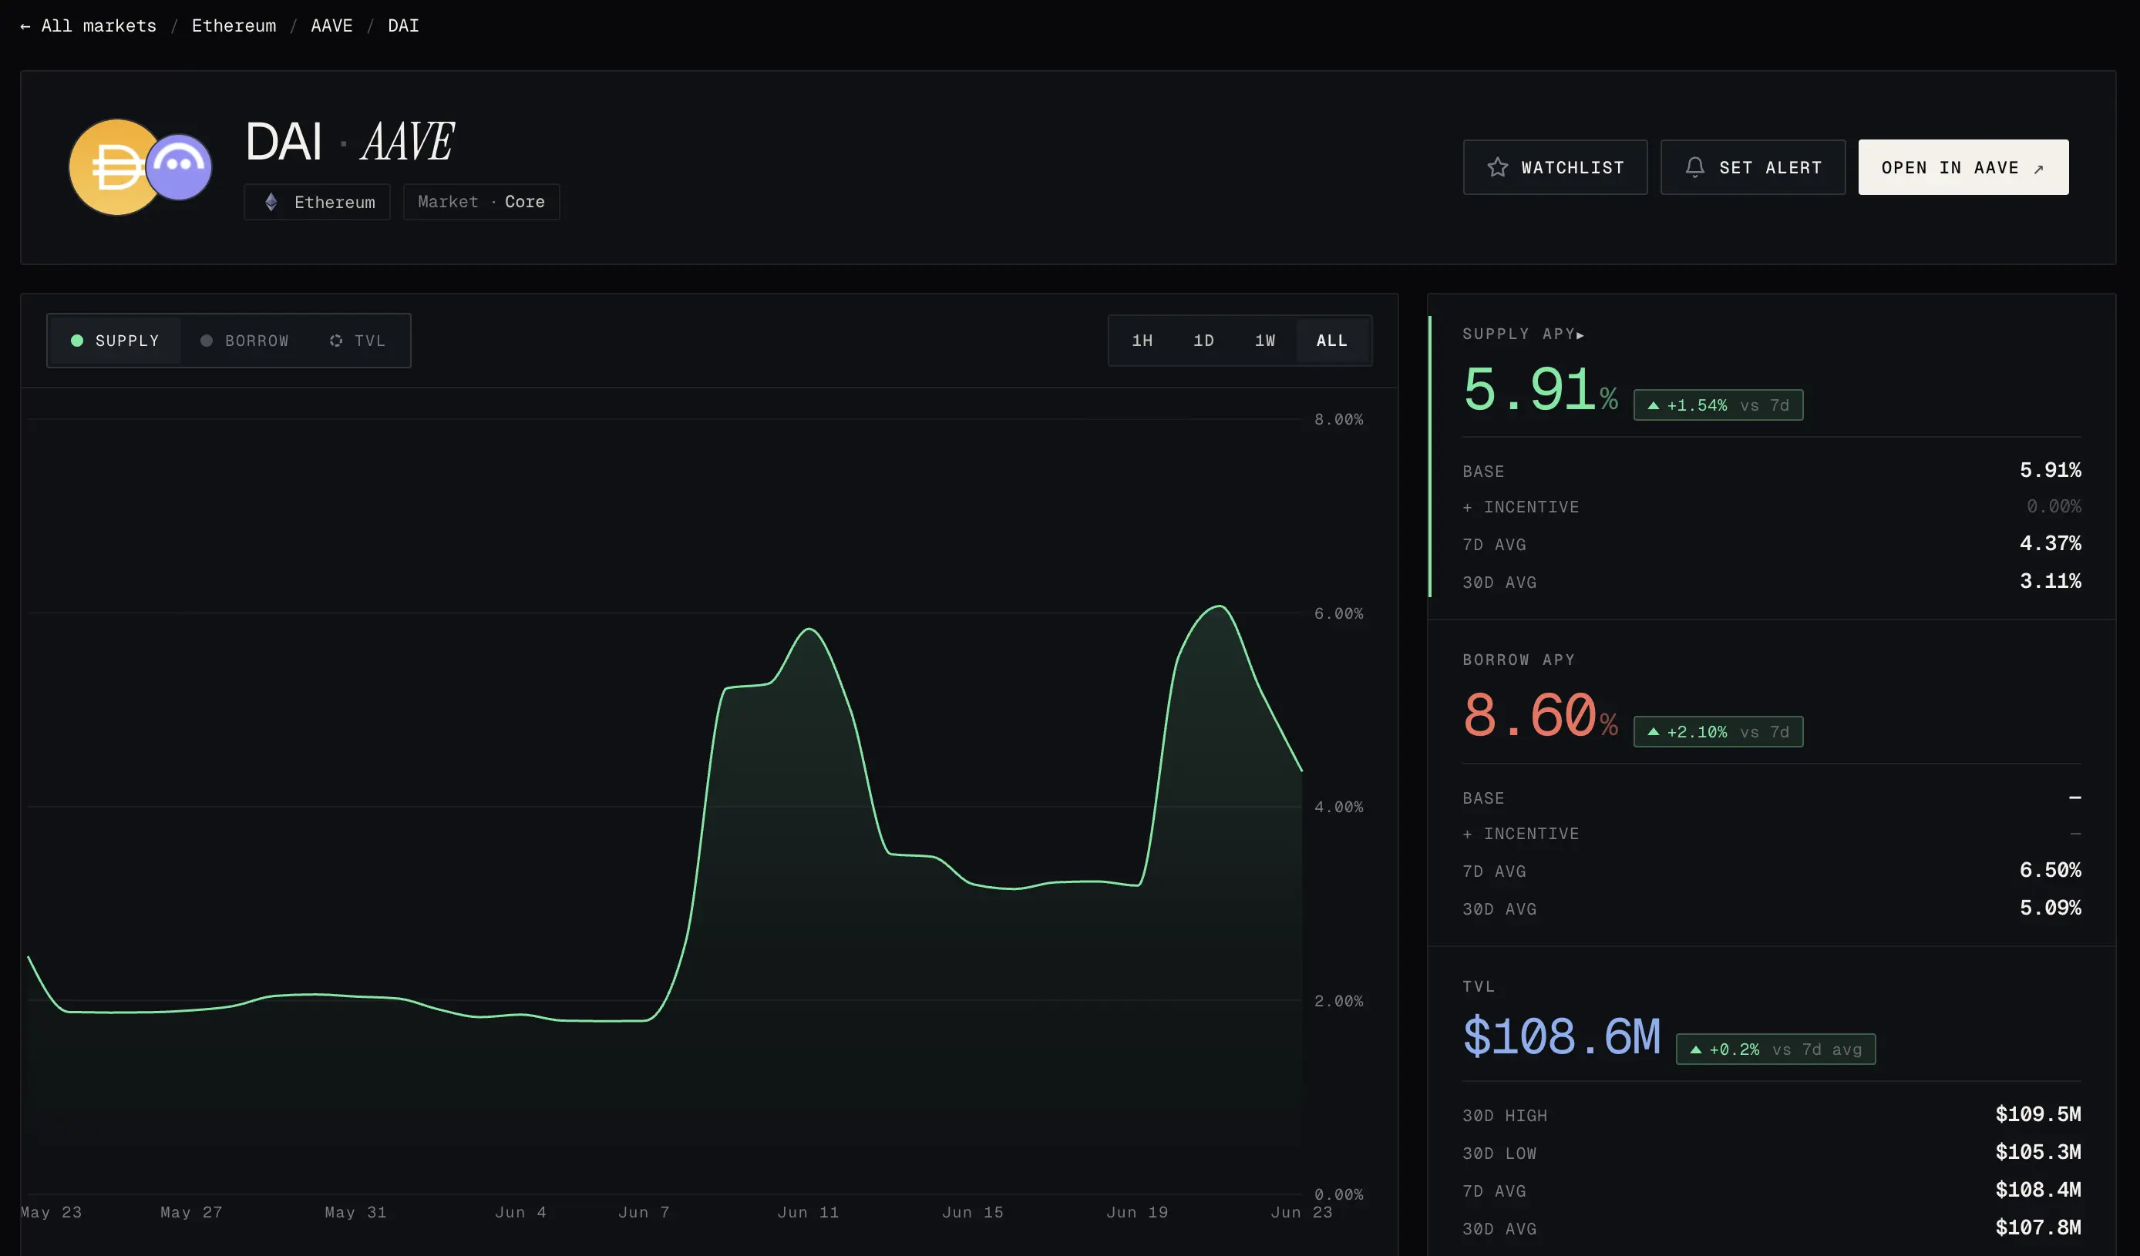Click the Ethereum network chip
This screenshot has height=1256, width=2140.
pyautogui.click(x=317, y=202)
